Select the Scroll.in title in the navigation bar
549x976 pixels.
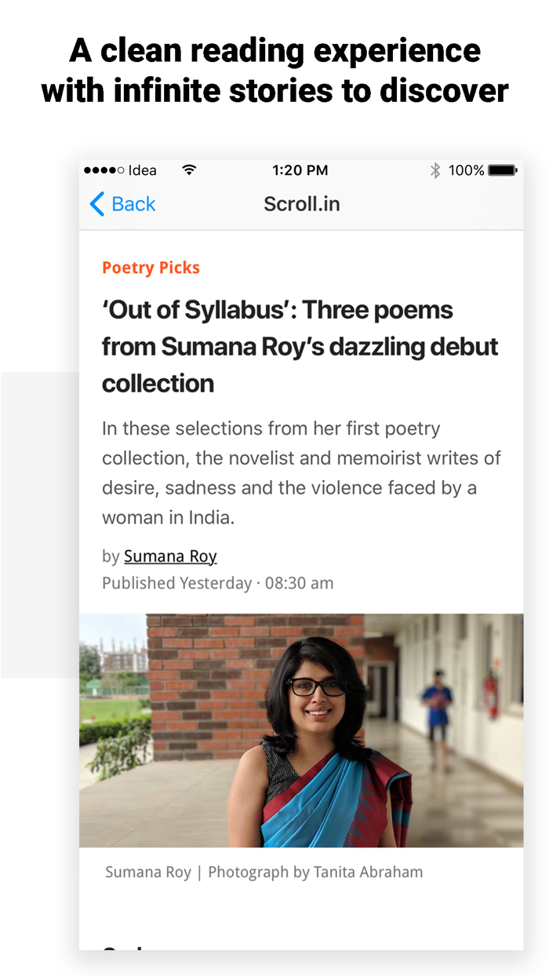pyautogui.click(x=302, y=204)
